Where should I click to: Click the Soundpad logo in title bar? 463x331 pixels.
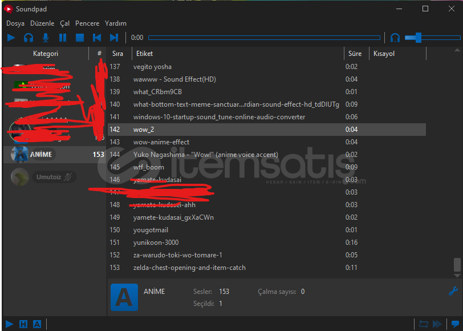8,9
